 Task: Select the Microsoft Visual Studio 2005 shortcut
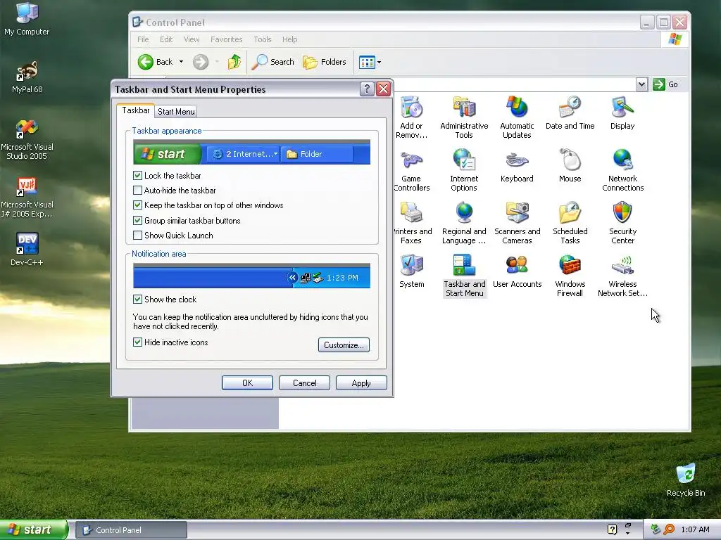click(27, 140)
